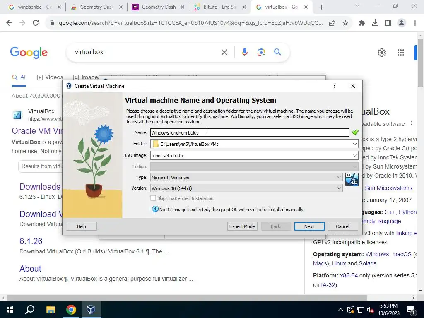Close the BitLife tab
The image size is (424, 318).
pyautogui.click(x=244, y=7)
